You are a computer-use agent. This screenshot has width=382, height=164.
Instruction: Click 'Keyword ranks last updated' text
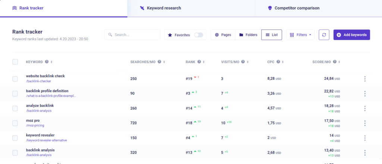click(x=50, y=39)
